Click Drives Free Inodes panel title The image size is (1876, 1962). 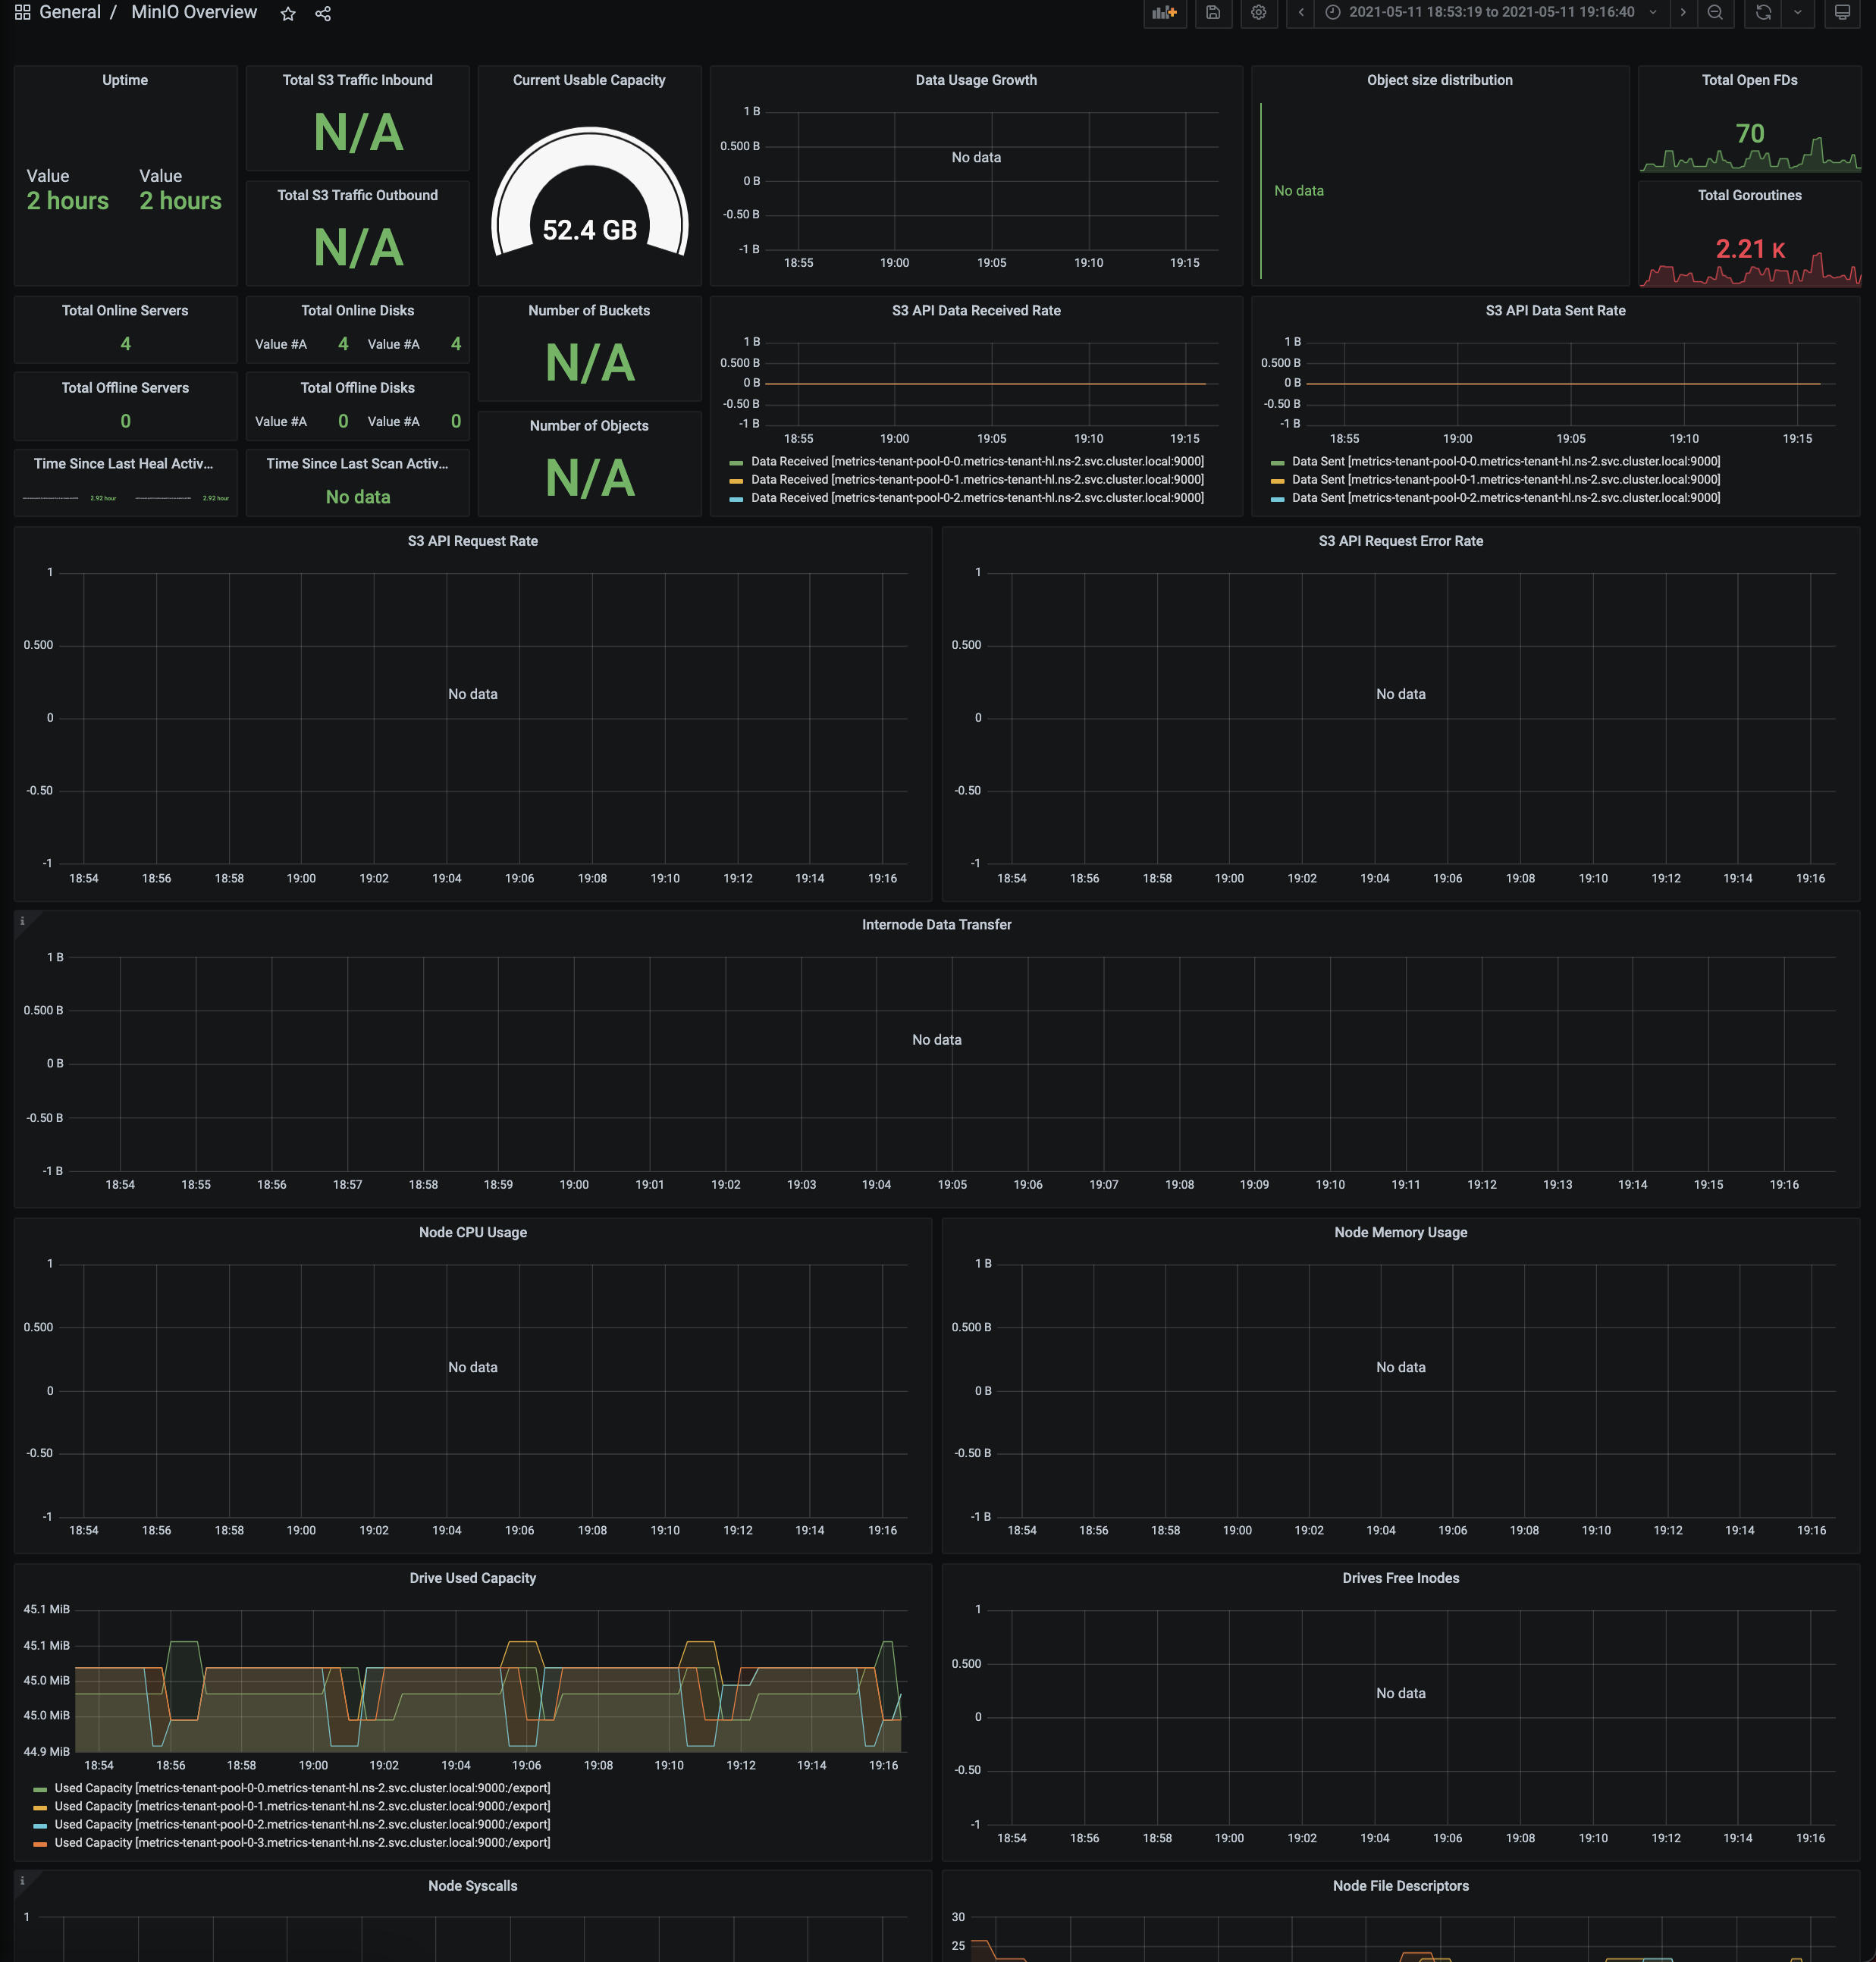(x=1400, y=1578)
